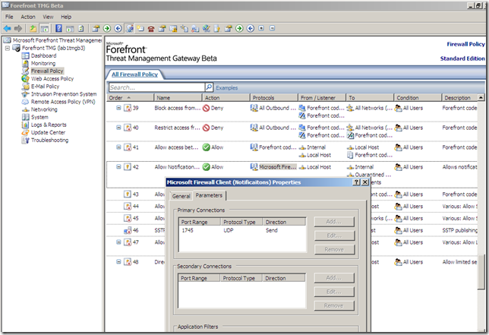
Task: Click the Logs & Reports chart icon
Action: 26,125
